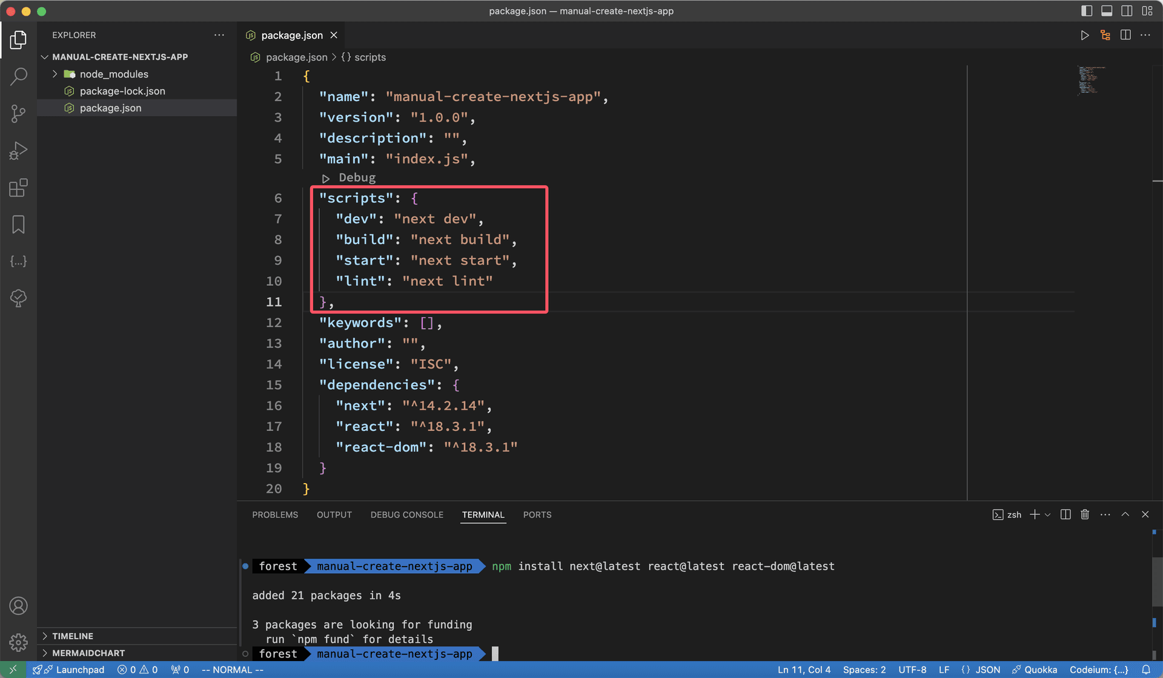Click Ln 11, Col 4 cursor position

click(804, 670)
